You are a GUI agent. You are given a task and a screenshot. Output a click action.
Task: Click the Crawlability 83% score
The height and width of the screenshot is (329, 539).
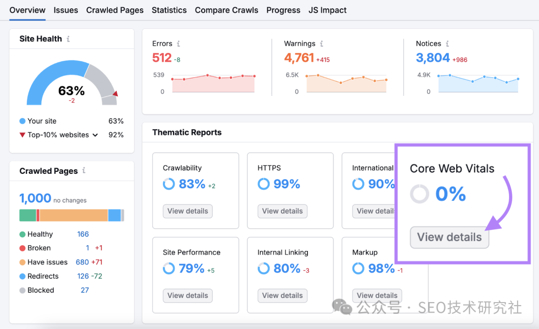tap(192, 184)
